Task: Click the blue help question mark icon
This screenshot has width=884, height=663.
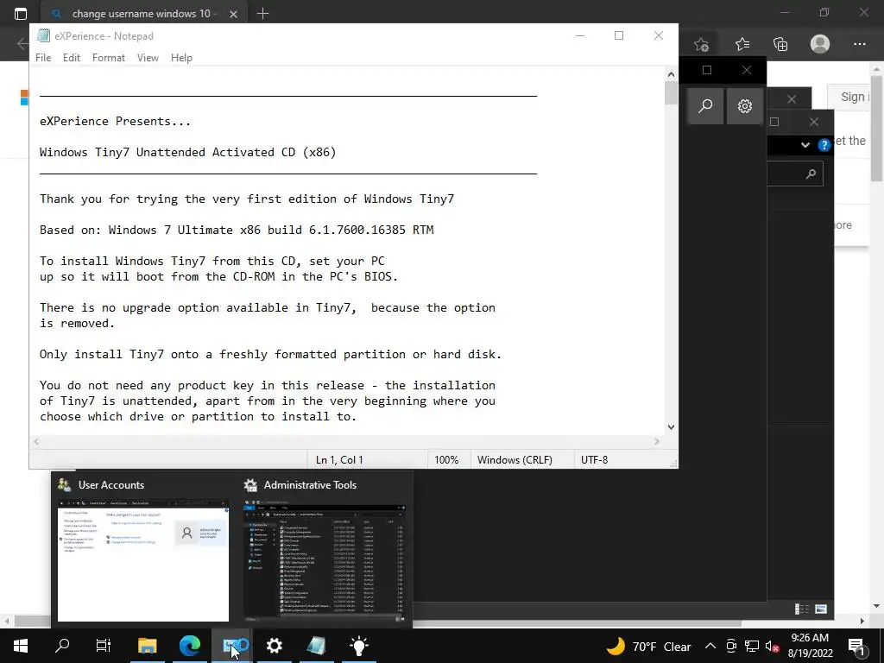Action: [x=824, y=145]
